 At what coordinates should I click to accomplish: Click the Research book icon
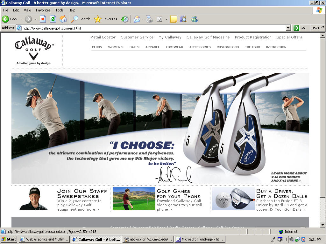(x=183, y=19)
